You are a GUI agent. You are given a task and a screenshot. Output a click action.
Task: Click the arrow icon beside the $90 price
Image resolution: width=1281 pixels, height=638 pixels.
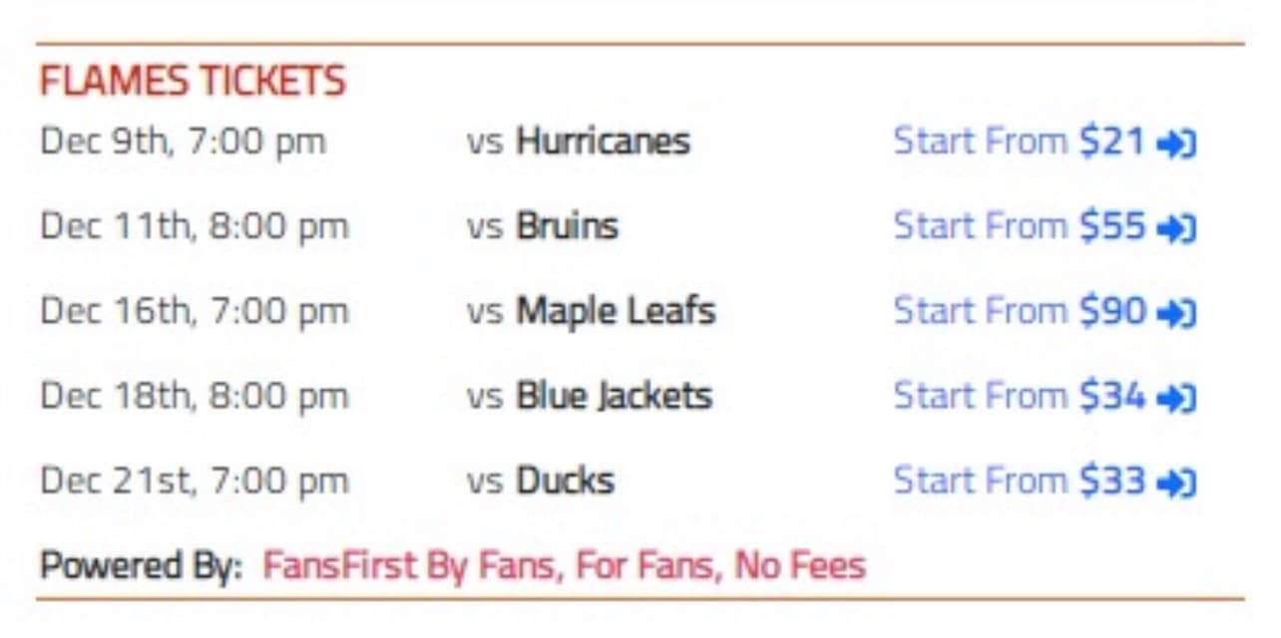[1176, 314]
